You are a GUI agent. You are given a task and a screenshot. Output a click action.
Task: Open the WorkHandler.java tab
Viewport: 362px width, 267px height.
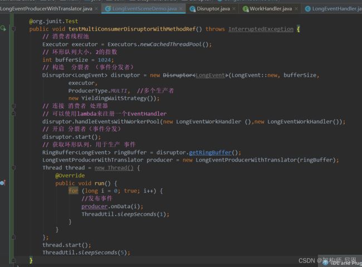click(271, 9)
